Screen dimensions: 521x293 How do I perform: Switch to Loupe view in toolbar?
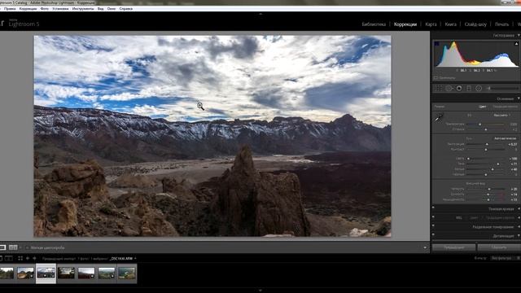3,247
